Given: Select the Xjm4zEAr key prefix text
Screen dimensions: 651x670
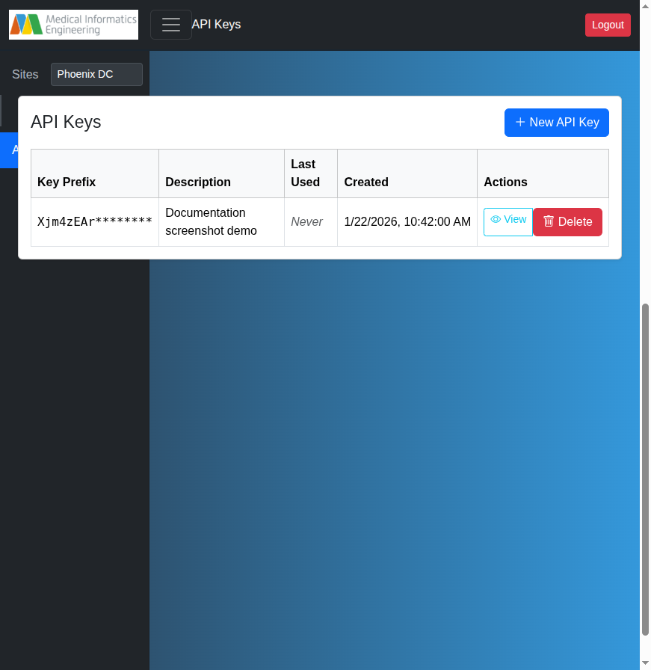Looking at the screenshot, I should (94, 221).
